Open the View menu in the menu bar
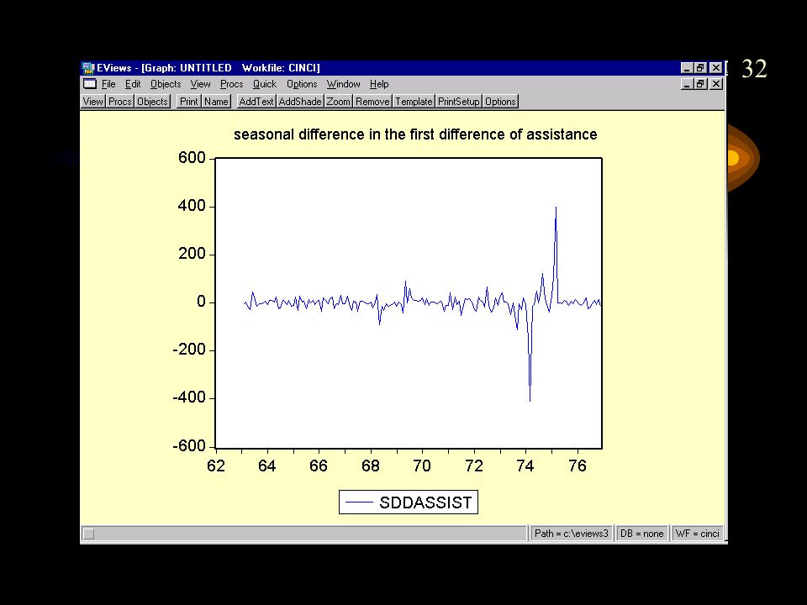This screenshot has height=605, width=807. point(200,84)
